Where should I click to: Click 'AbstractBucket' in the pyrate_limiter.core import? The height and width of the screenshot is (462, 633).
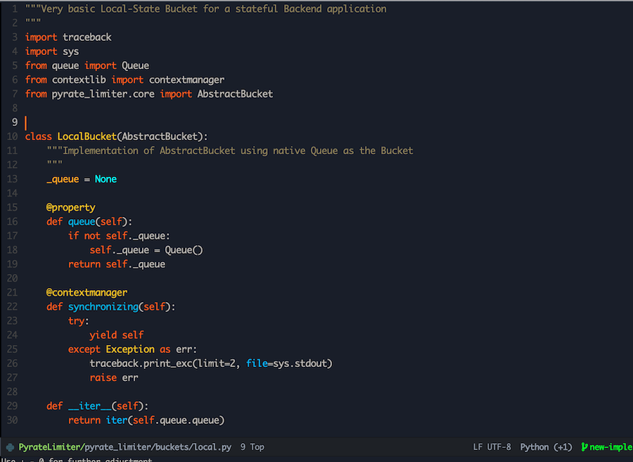[x=235, y=94]
